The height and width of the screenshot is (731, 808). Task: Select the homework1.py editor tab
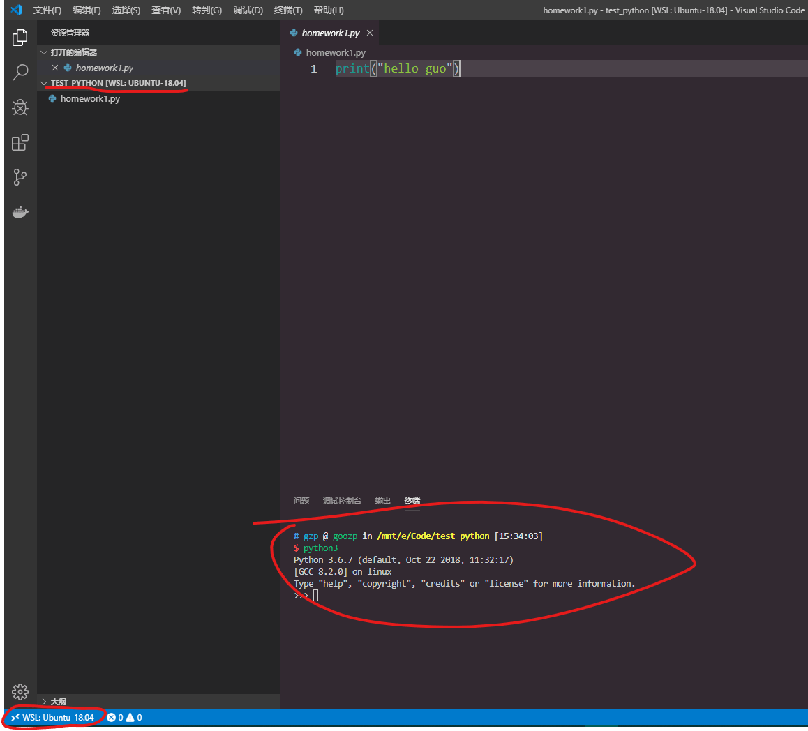[x=331, y=33]
